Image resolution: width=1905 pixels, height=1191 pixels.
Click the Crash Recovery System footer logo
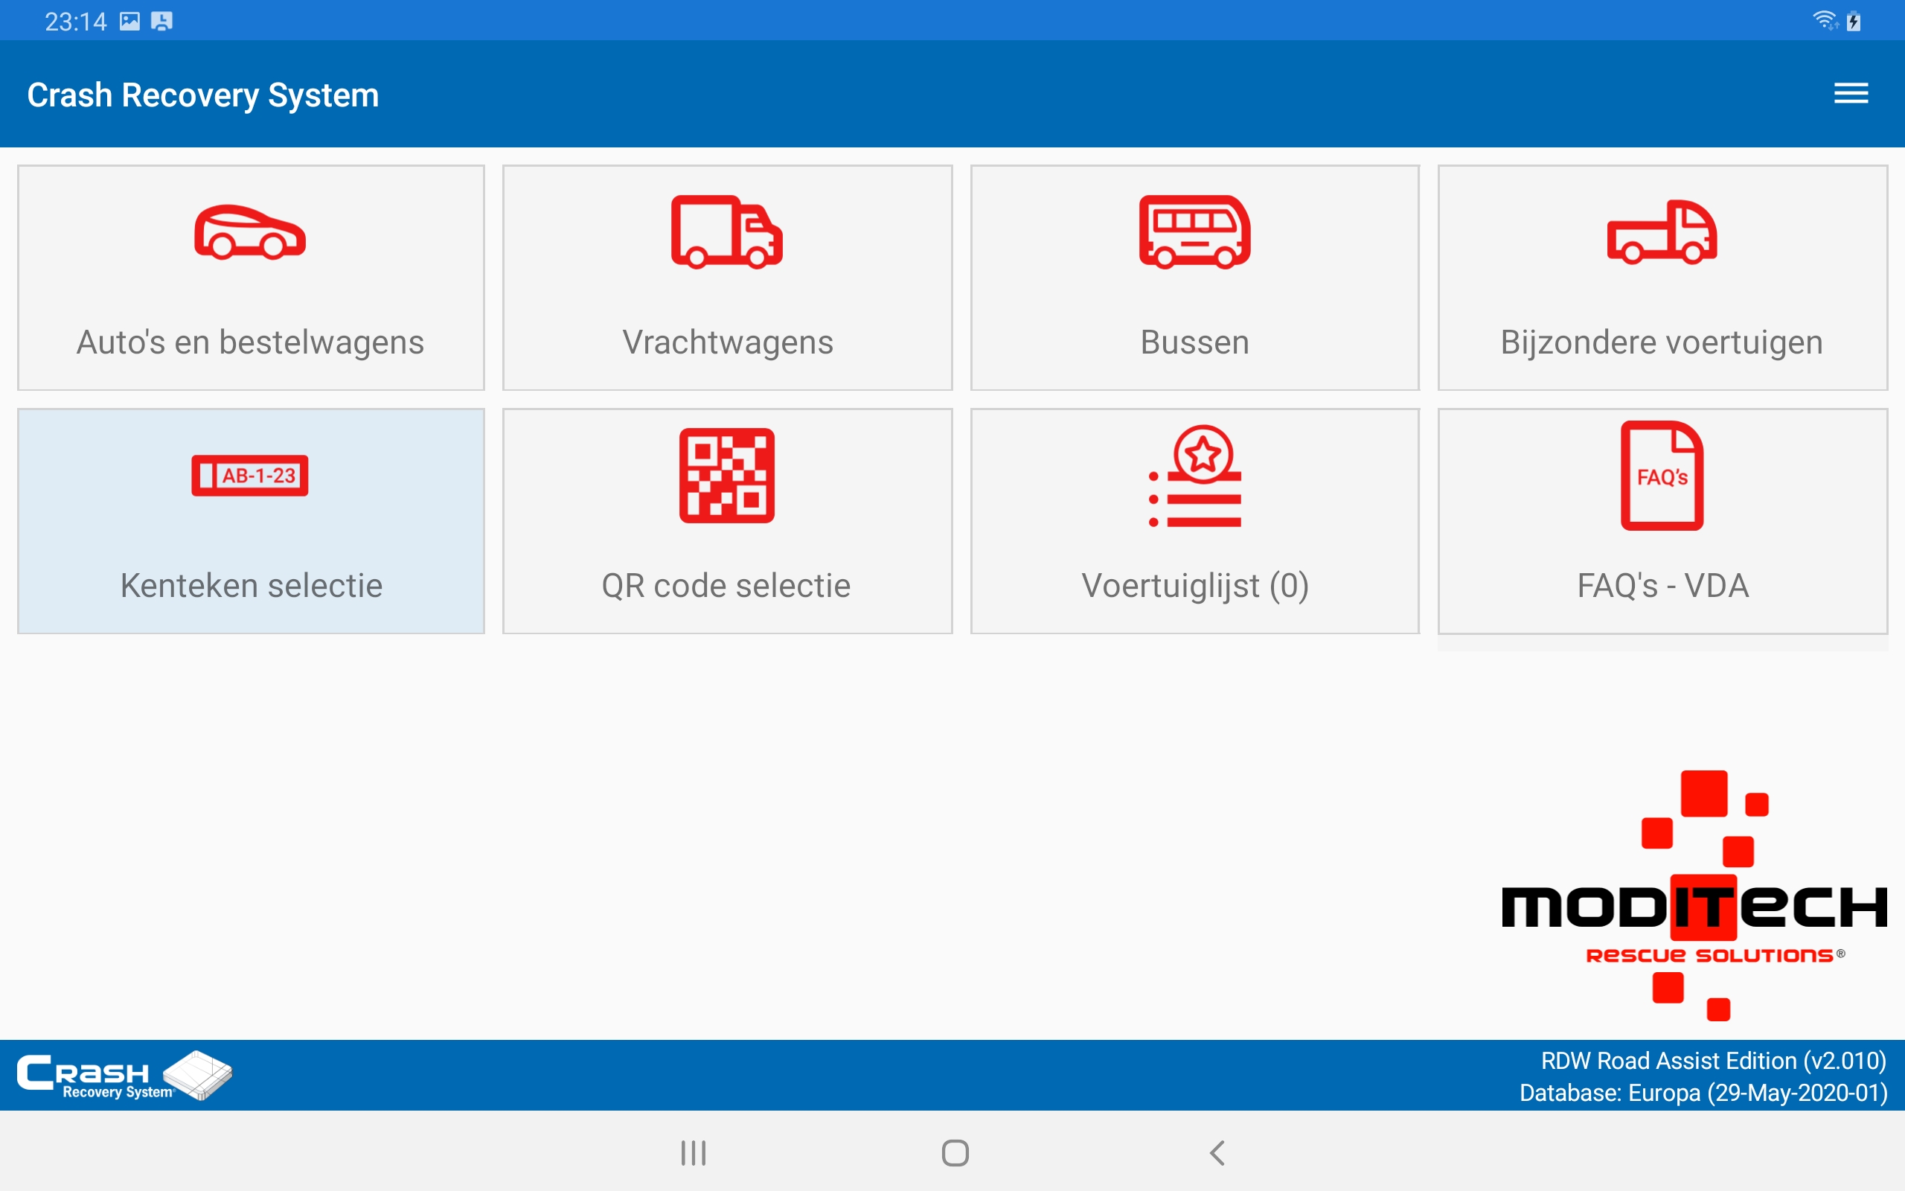click(124, 1075)
